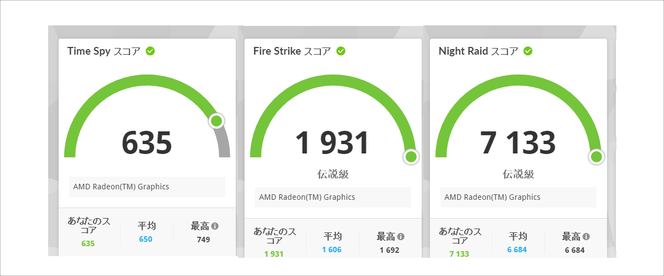Open the 最高 info icon in Fire Strike card
This screenshot has width=664, height=276.
[401, 237]
